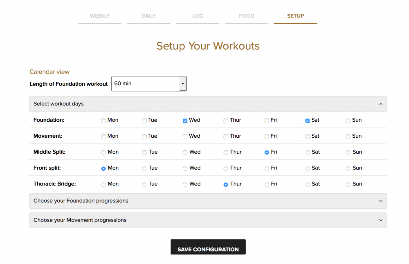Tick Movement Wednesday checkbox
Image resolution: width=409 pixels, height=264 pixels.
[185, 136]
